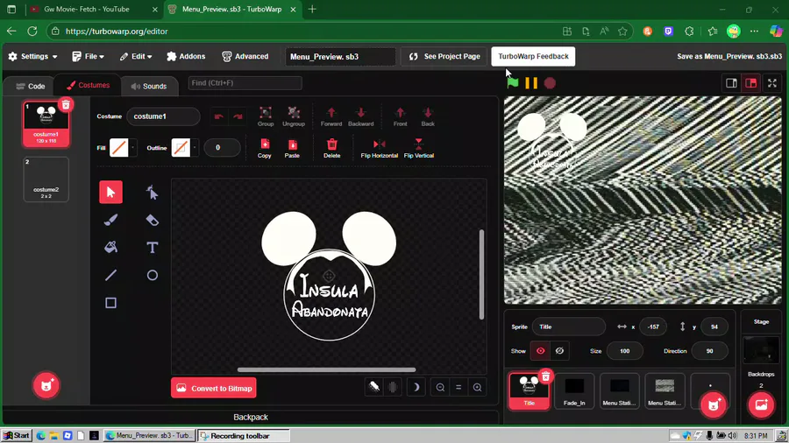Enter fullscreen stage mode

point(771,83)
